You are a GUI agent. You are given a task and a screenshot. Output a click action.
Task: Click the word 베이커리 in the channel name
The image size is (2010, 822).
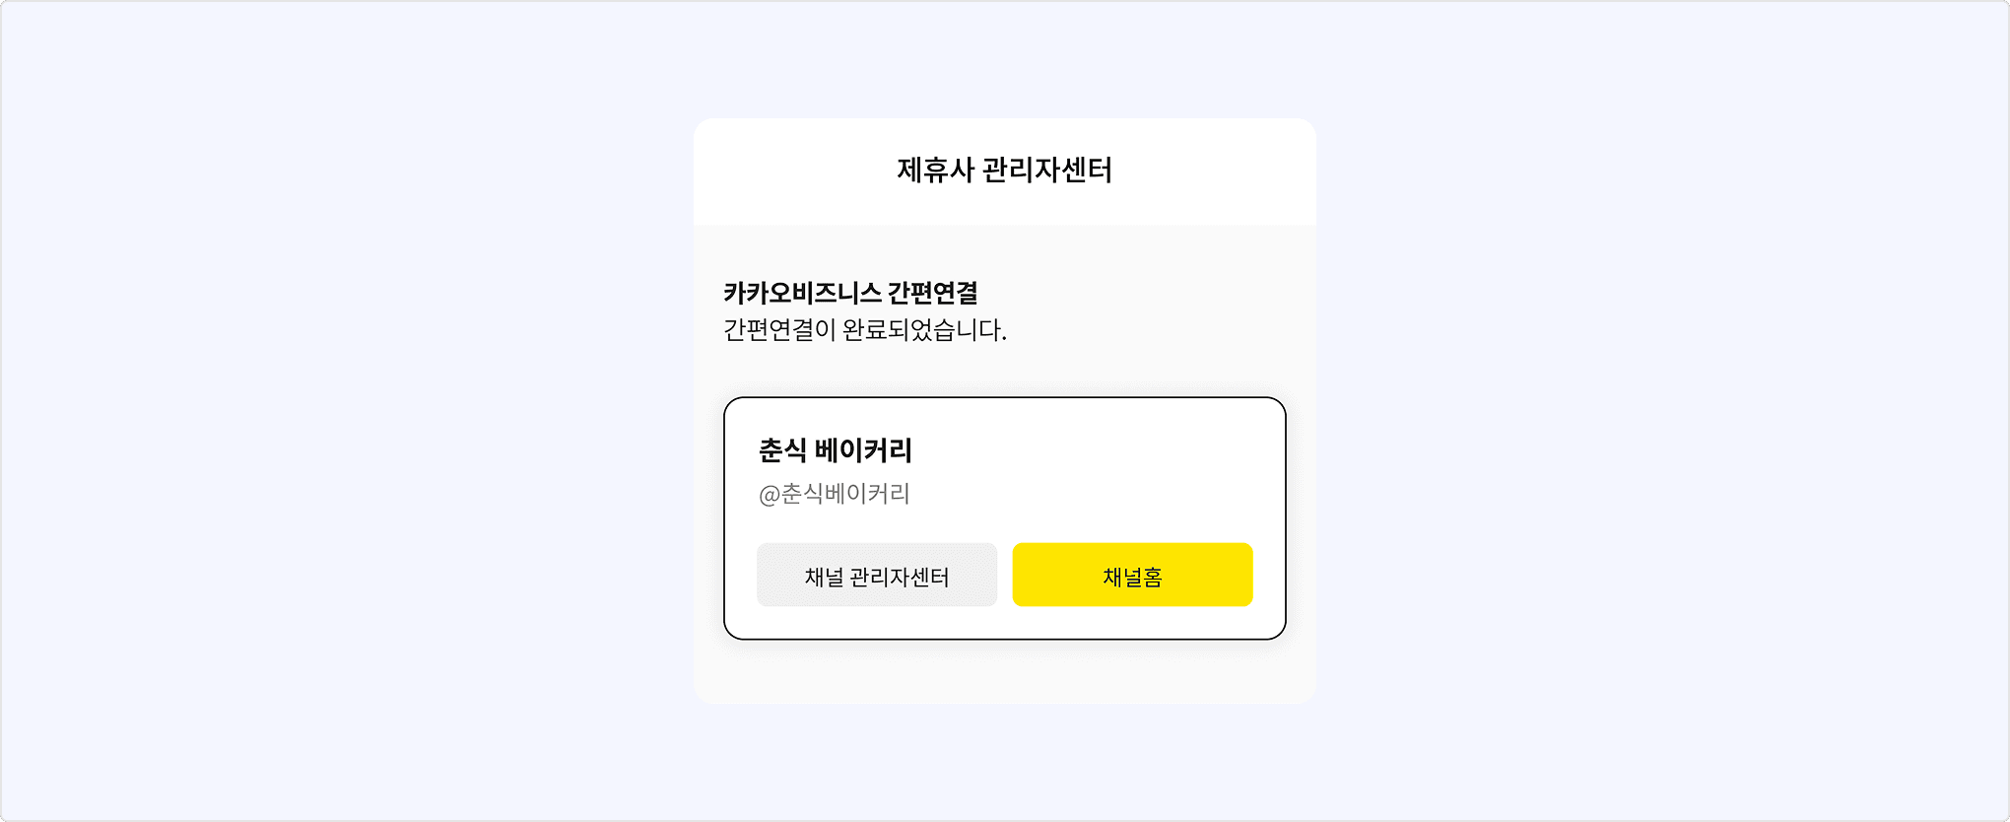(863, 450)
